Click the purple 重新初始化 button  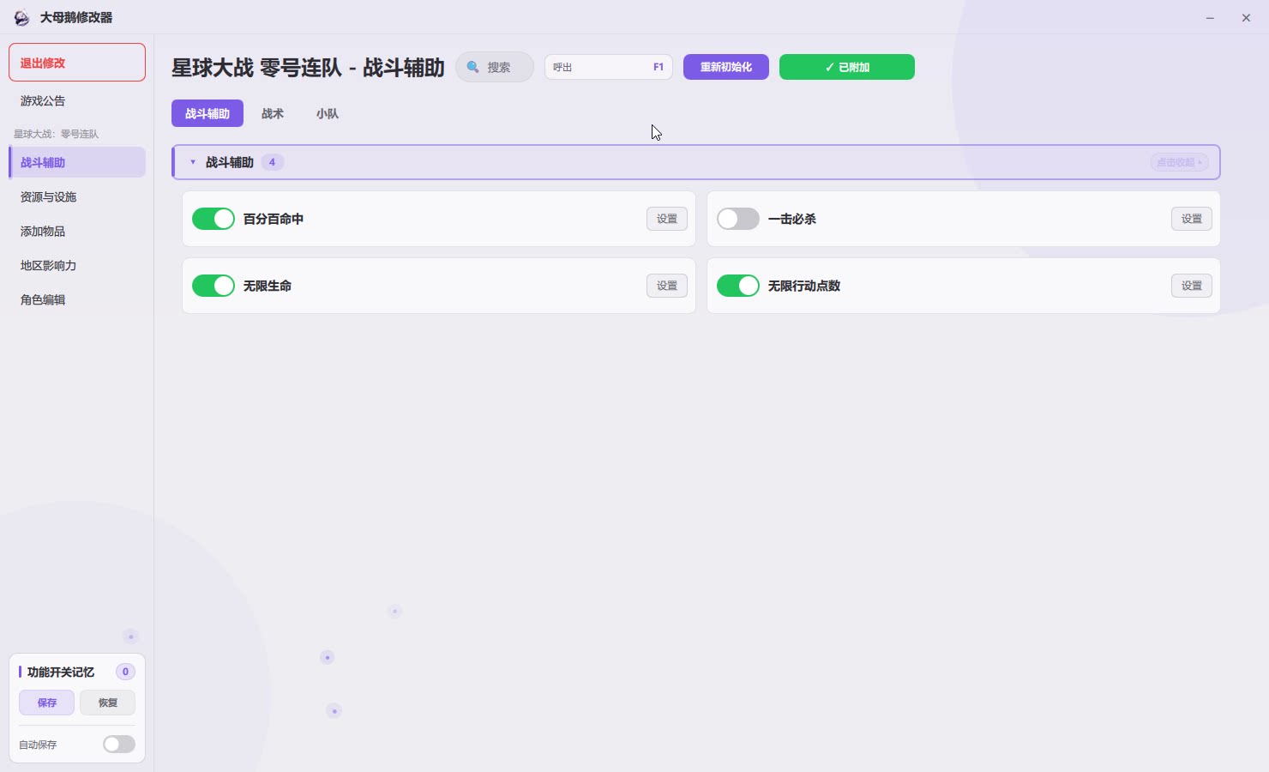pyautogui.click(x=726, y=67)
